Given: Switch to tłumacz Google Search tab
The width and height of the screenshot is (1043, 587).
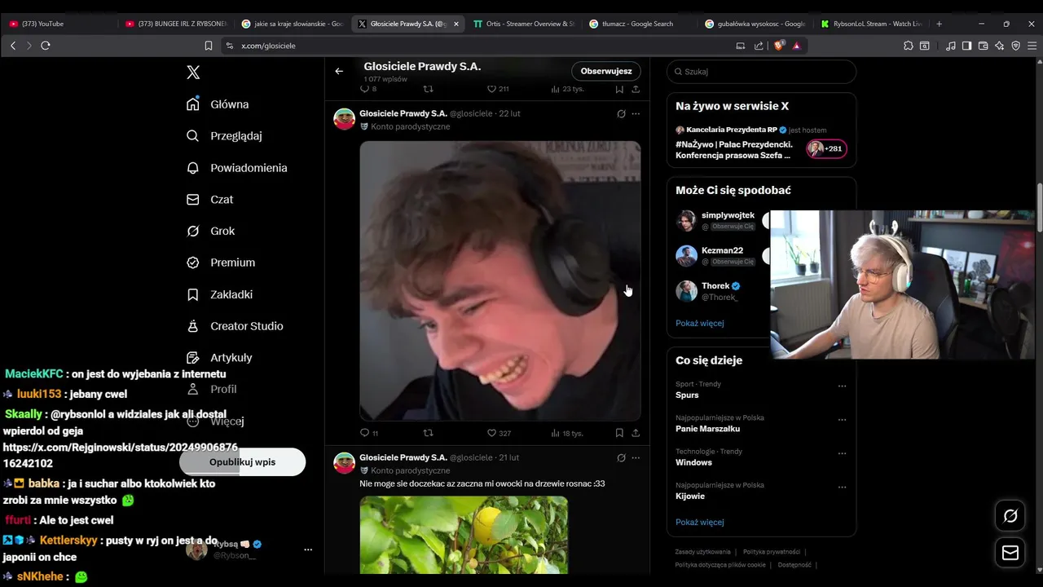Looking at the screenshot, I should [x=640, y=24].
